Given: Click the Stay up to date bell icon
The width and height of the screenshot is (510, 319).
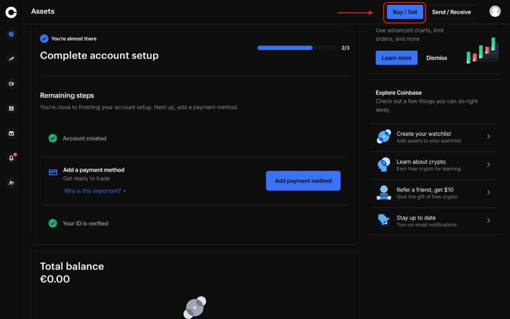Looking at the screenshot, I should pyautogui.click(x=384, y=220).
